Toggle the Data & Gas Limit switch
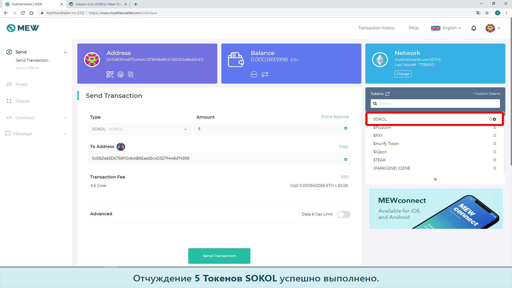Image resolution: width=512 pixels, height=288 pixels. [x=343, y=214]
